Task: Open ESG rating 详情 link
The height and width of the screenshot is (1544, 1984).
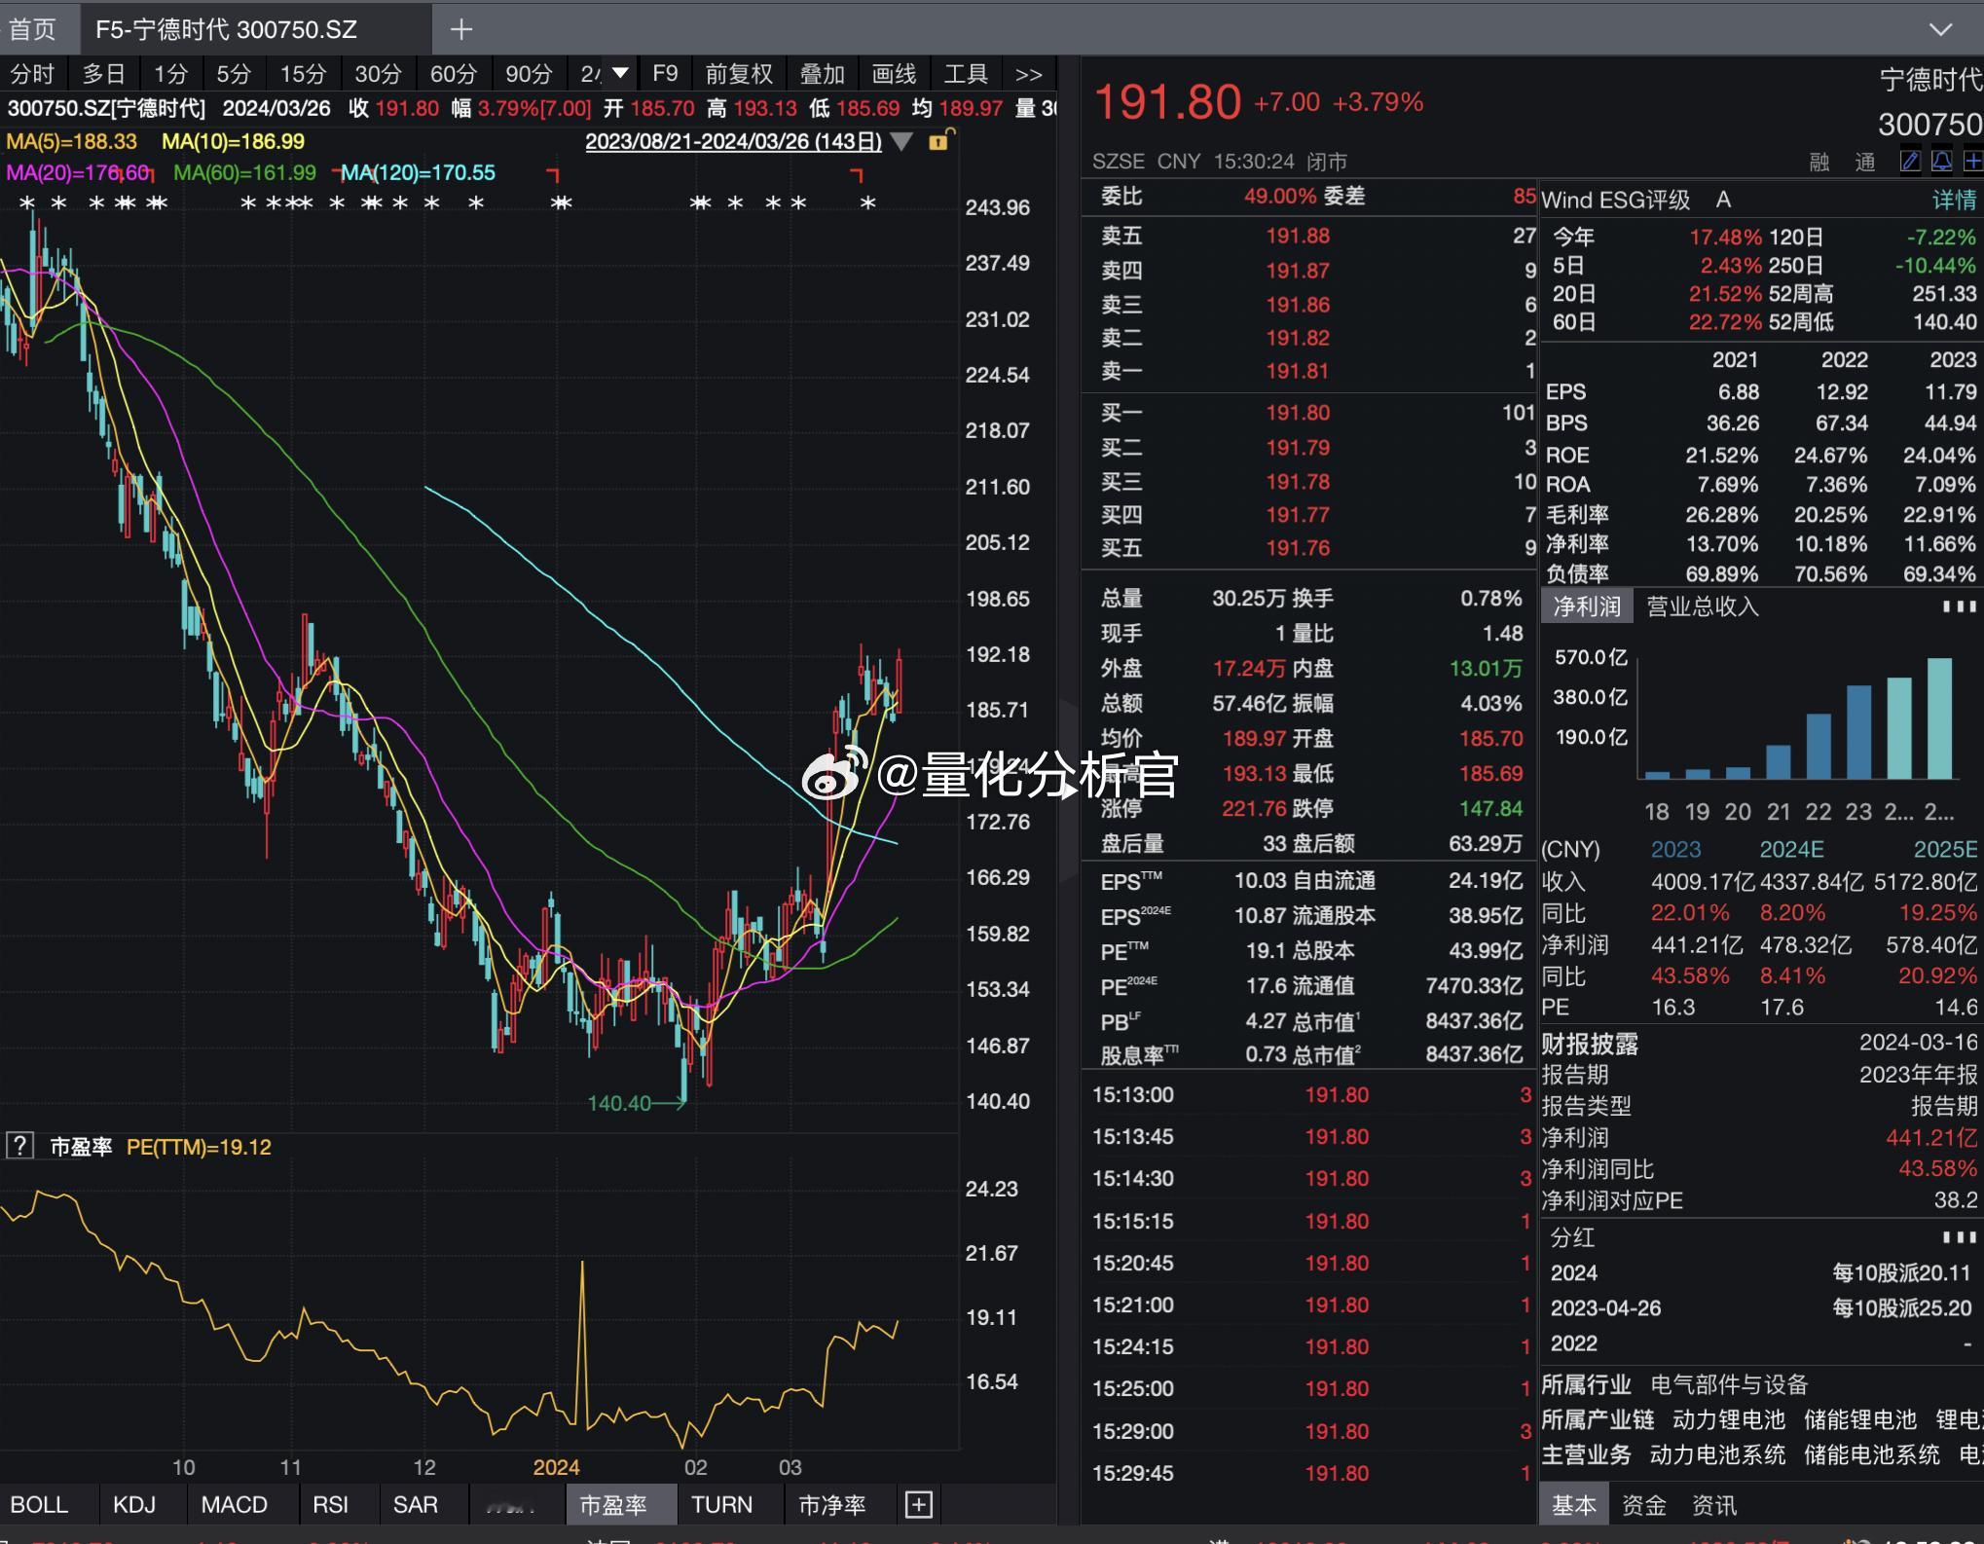Action: point(1954,200)
